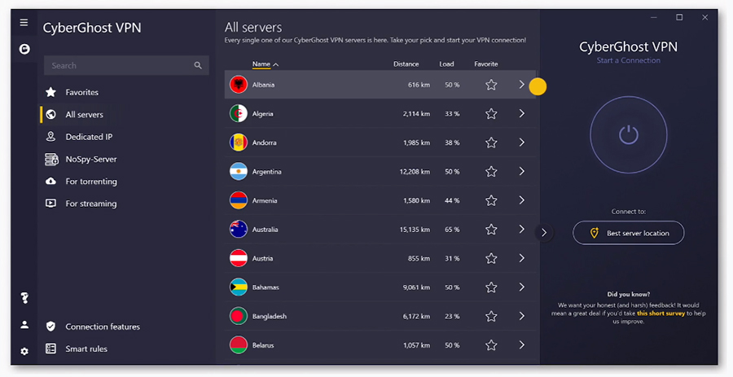Screen dimensions: 733x377
Task: Favorite the Andorra server star
Action: point(491,142)
